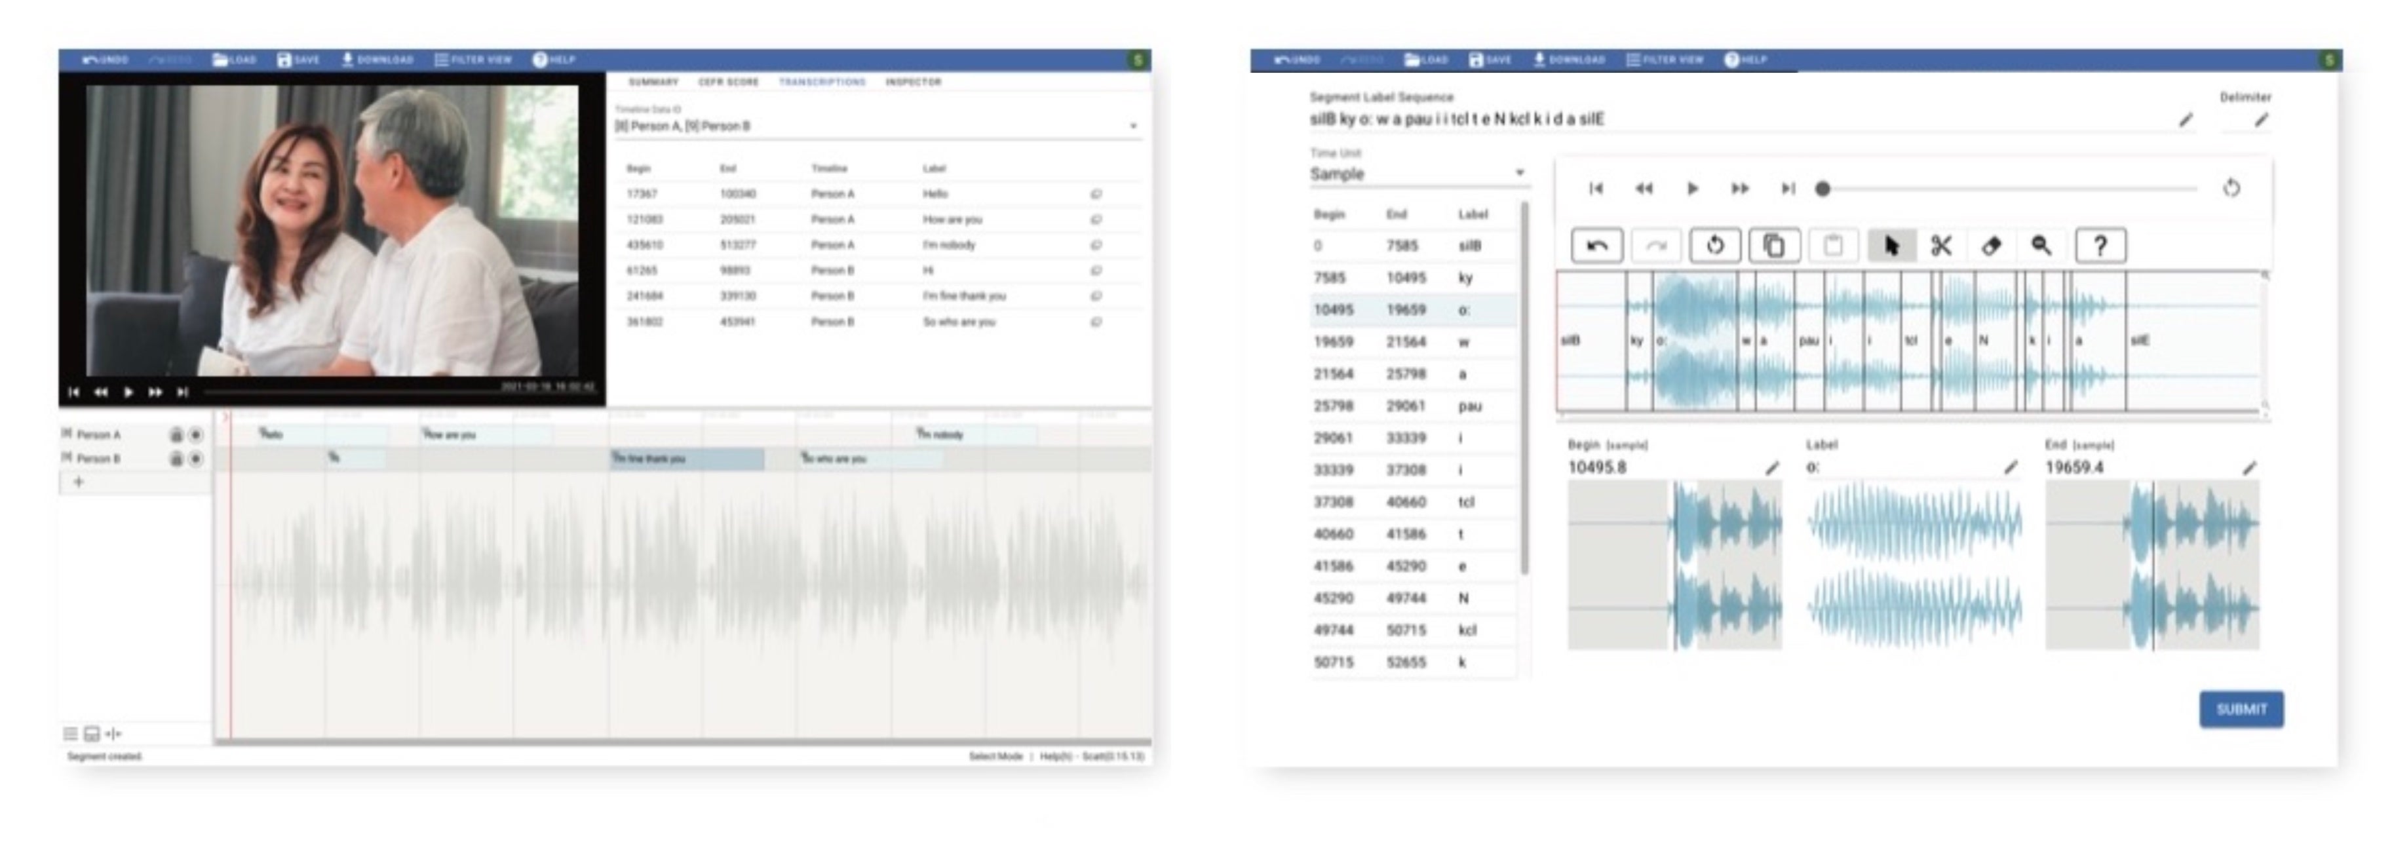Toggle lock on Person A track
The height and width of the screenshot is (842, 2392).
point(176,434)
